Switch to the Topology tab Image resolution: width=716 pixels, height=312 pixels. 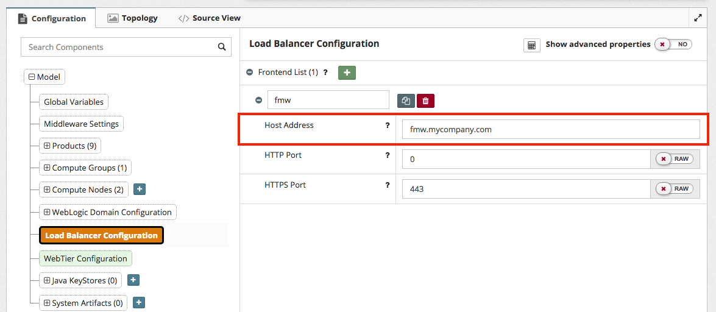(132, 18)
